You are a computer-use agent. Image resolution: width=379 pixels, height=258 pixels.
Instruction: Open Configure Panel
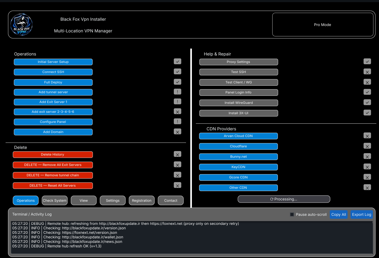tap(53, 122)
